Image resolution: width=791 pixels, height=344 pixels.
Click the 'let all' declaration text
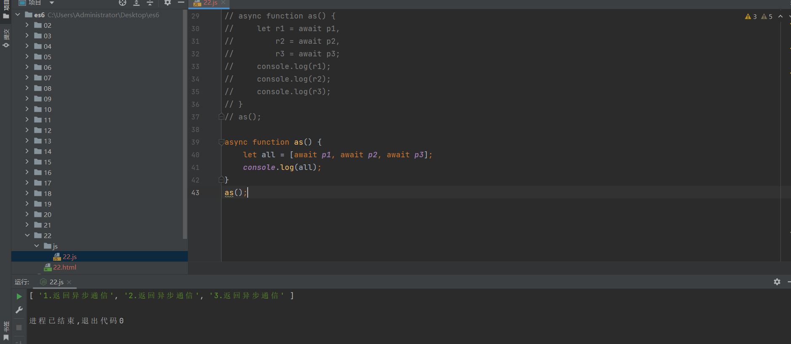point(259,155)
